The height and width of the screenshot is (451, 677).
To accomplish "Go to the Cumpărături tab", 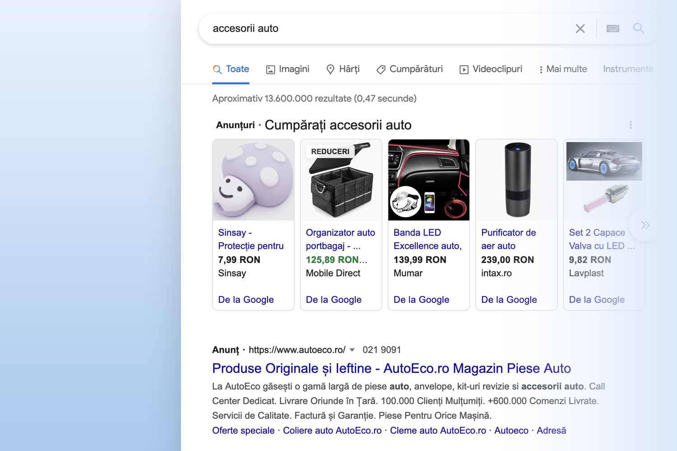I will coord(410,69).
